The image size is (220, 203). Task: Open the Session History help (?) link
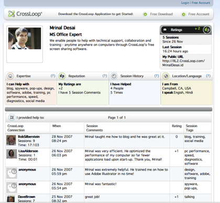click(157, 76)
